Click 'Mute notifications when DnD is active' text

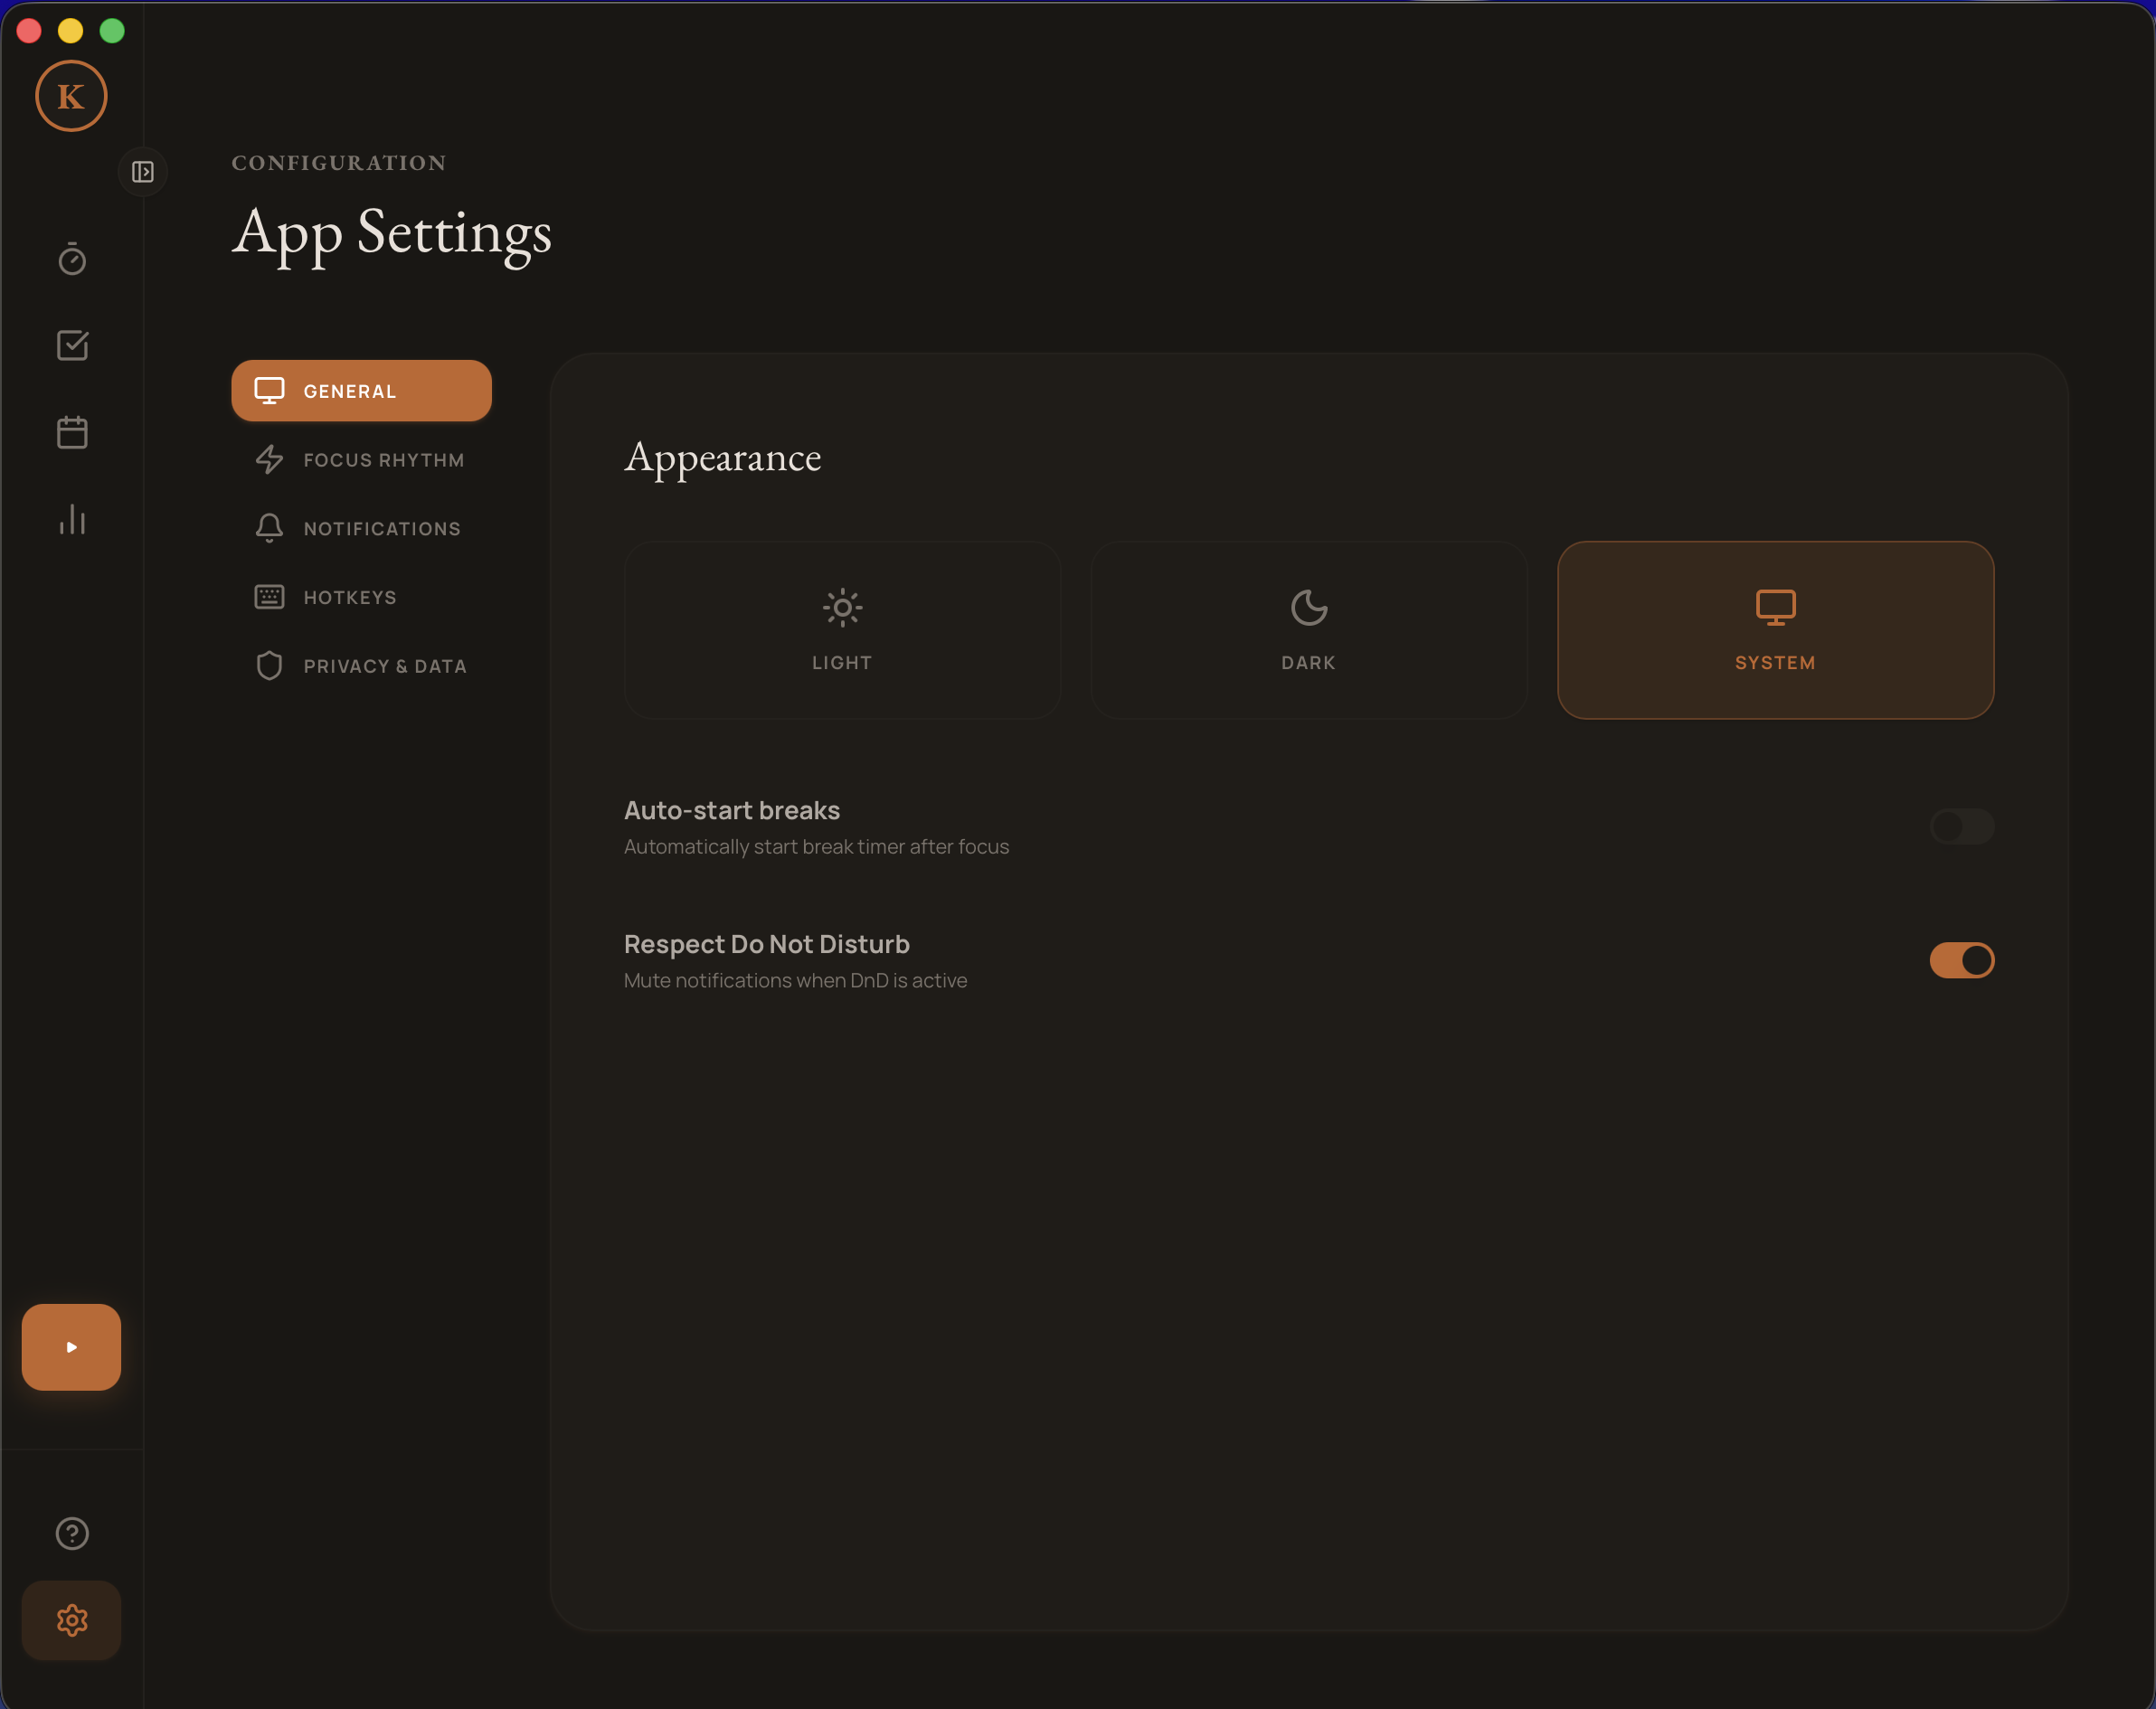tap(795, 981)
